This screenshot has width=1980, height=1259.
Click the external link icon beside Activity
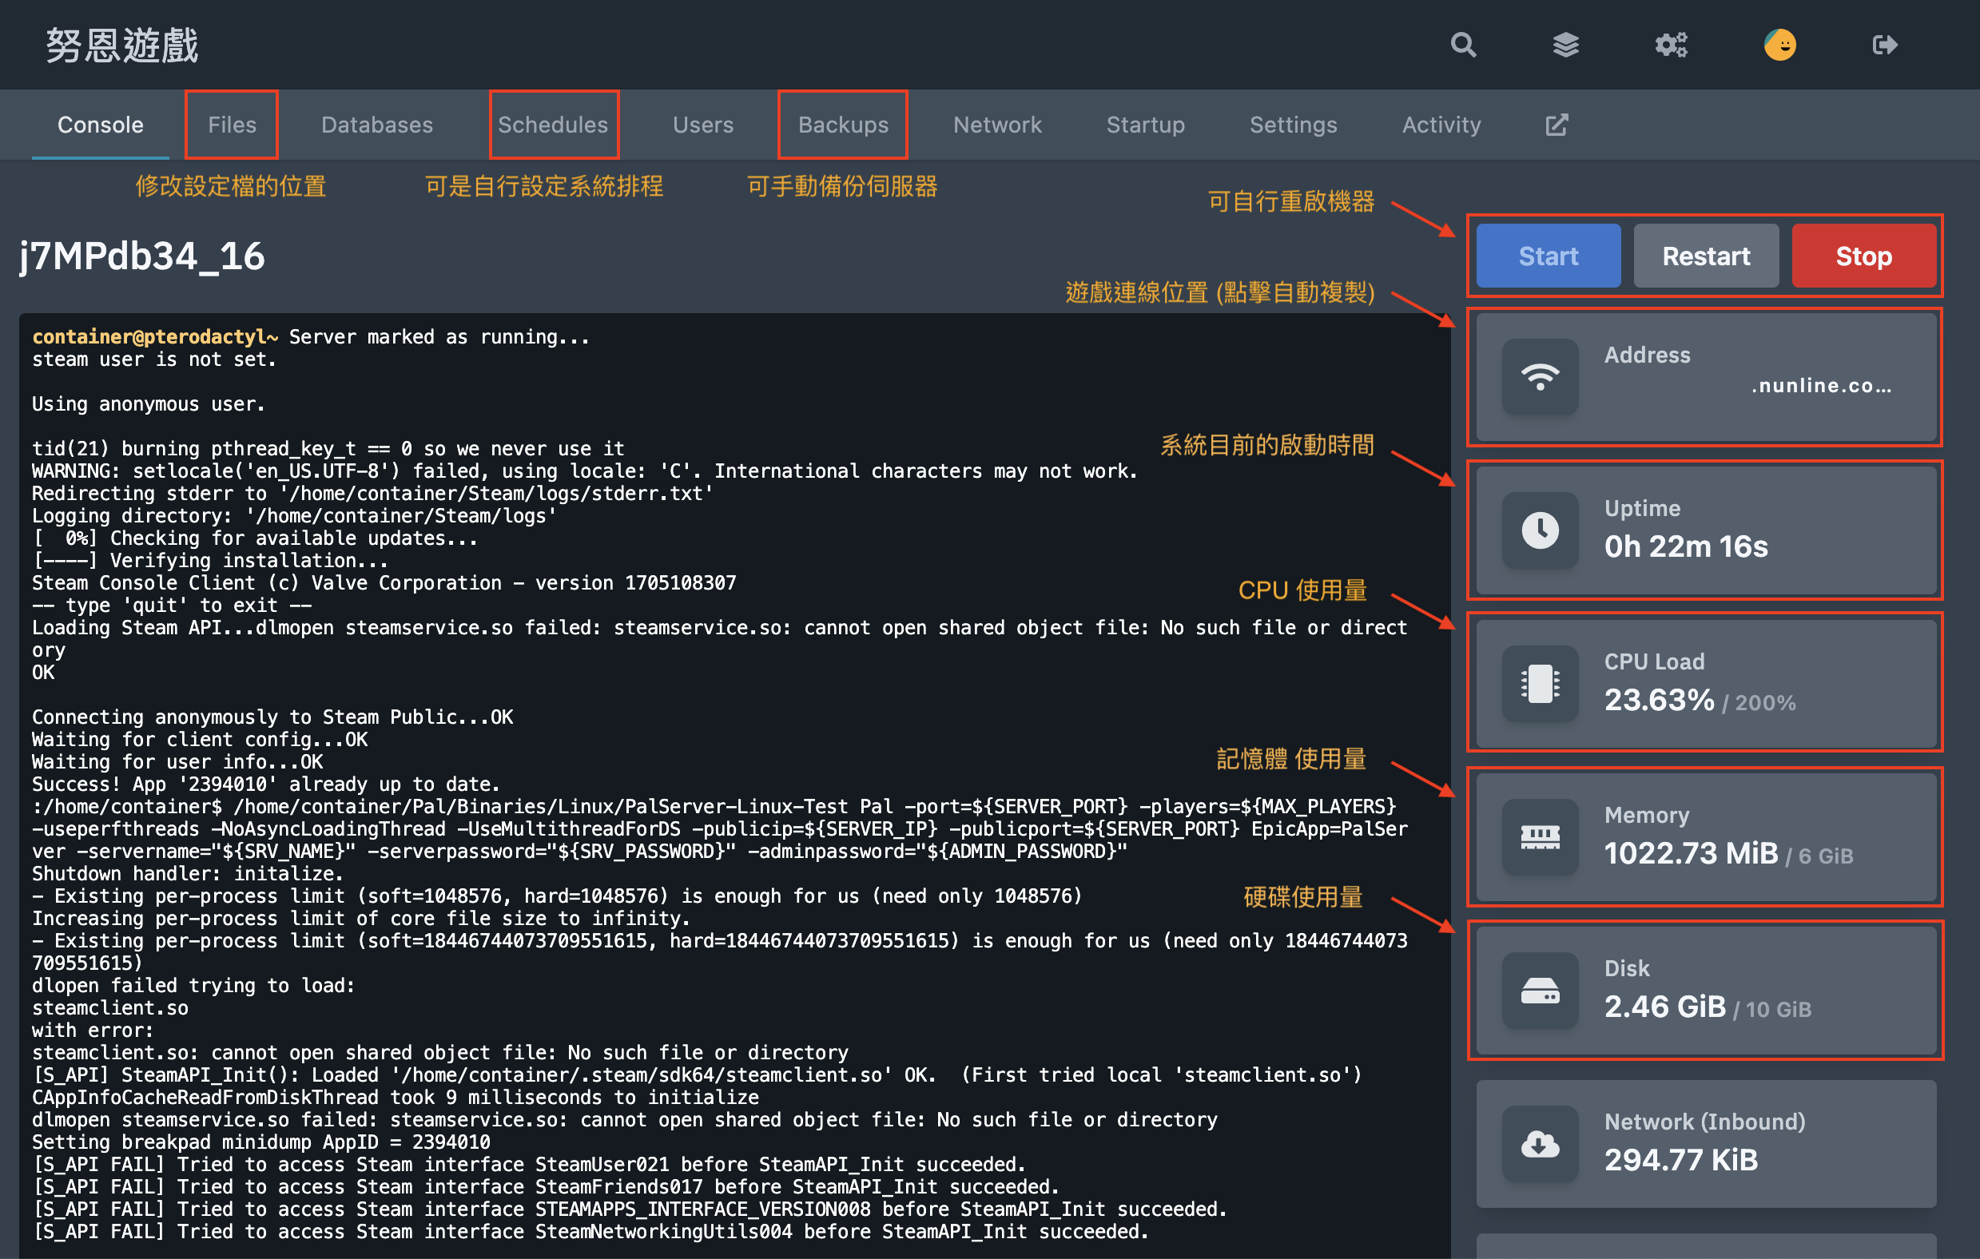[1556, 125]
